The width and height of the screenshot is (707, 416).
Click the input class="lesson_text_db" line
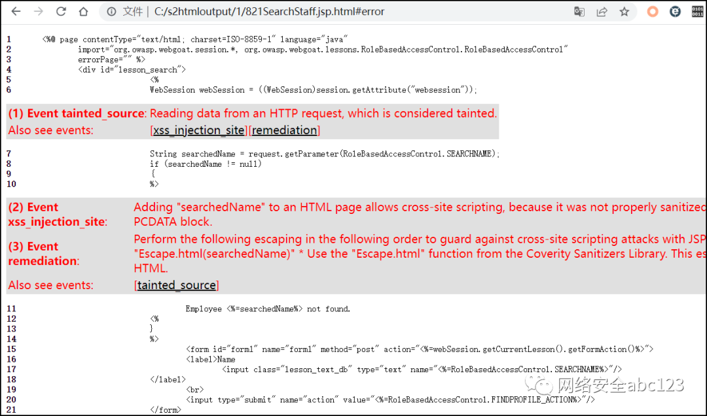click(422, 370)
